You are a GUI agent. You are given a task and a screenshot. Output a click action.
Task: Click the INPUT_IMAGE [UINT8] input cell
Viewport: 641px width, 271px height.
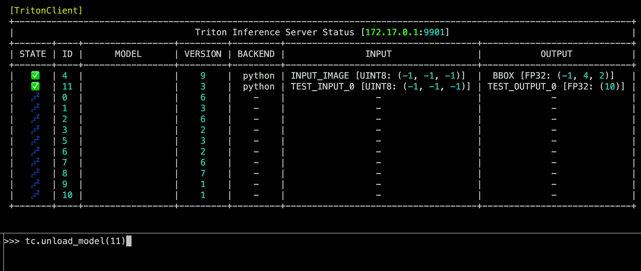click(378, 76)
